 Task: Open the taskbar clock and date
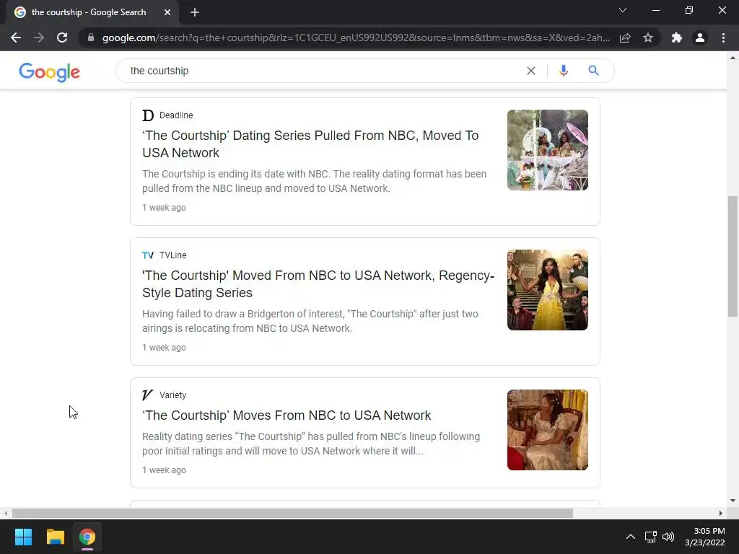pyautogui.click(x=704, y=537)
